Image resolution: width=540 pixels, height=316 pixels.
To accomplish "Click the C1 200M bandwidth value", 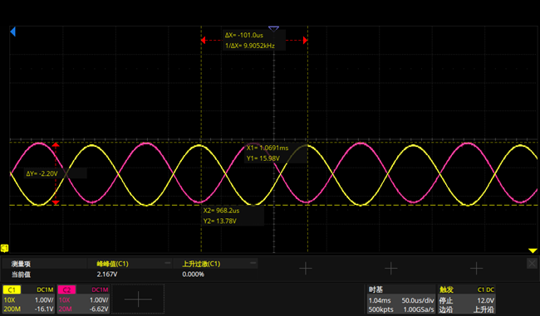I will pyautogui.click(x=12, y=309).
